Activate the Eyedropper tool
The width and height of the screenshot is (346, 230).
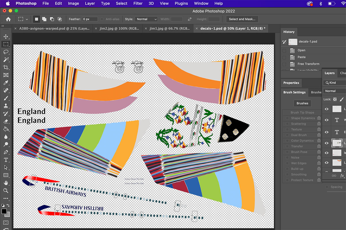6,83
